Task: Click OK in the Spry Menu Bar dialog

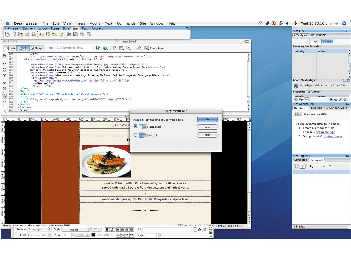Action: pyautogui.click(x=207, y=119)
